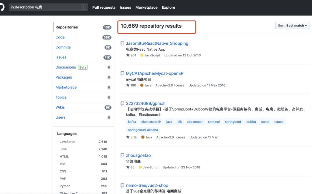
Task: Open Explore in top navigation
Action: tap(168, 7)
